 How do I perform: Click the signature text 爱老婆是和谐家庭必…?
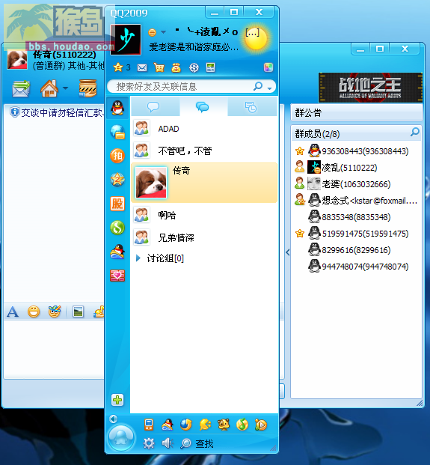click(194, 47)
